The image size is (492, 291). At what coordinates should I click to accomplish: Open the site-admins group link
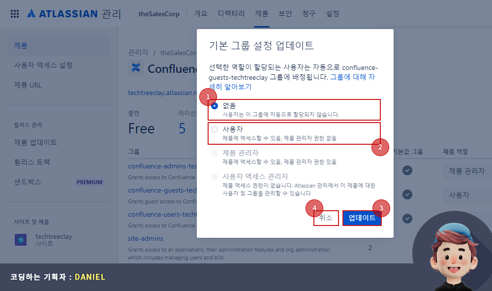[146, 239]
